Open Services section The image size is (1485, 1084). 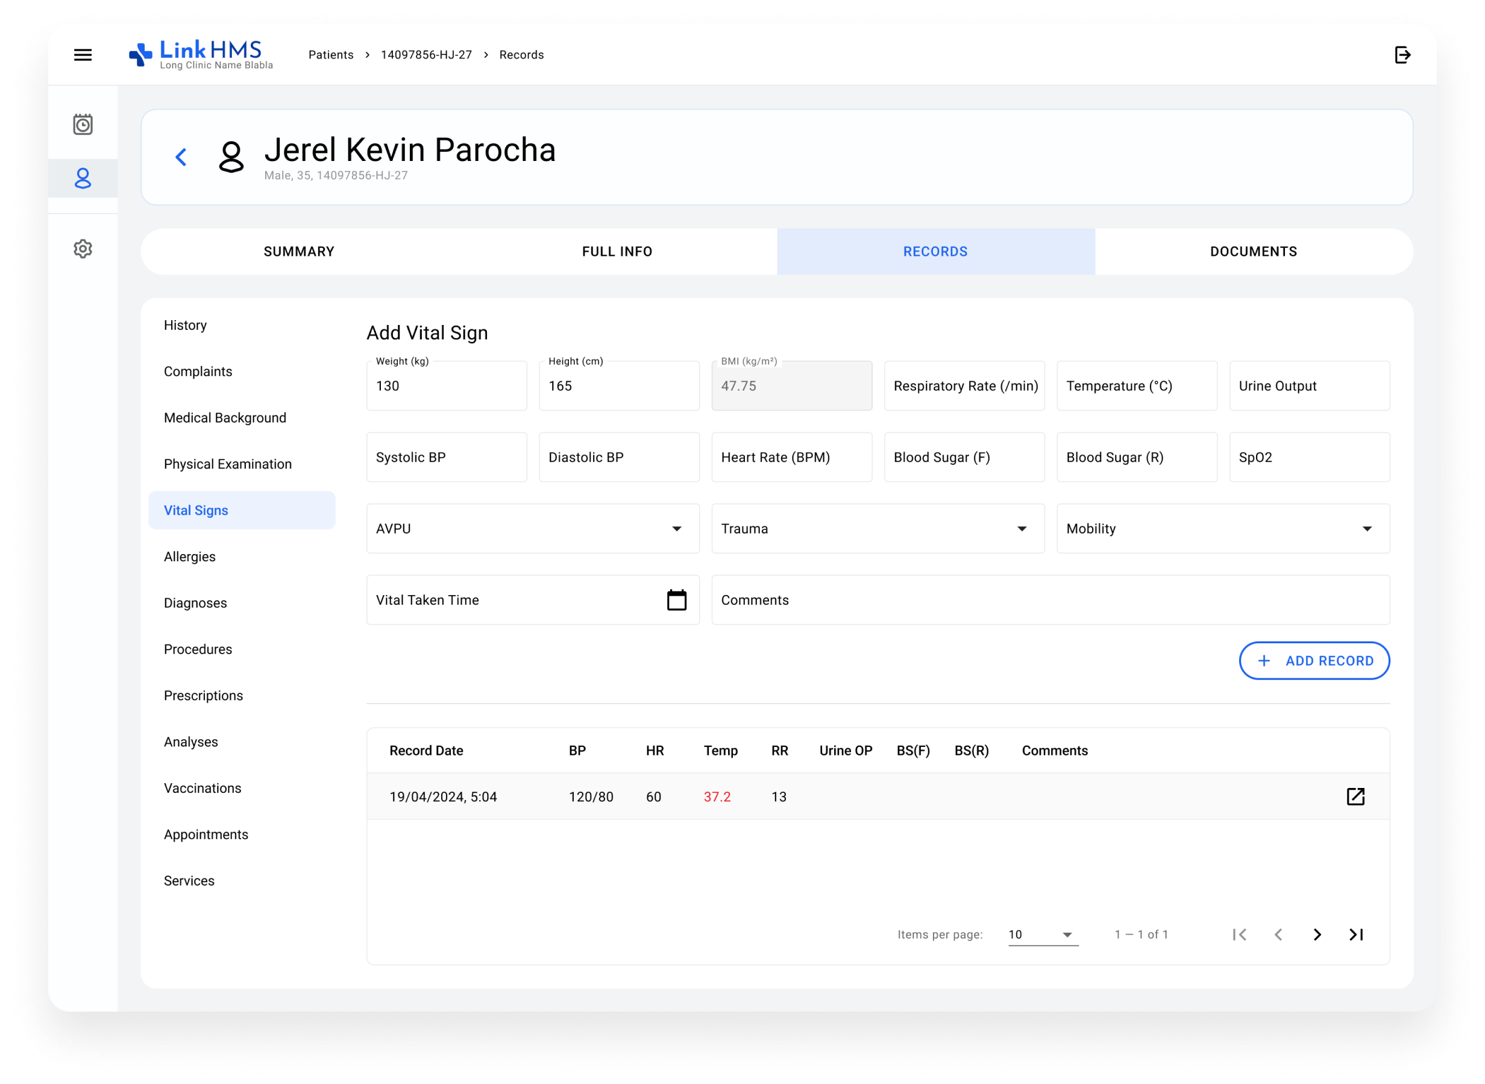[x=242, y=881]
